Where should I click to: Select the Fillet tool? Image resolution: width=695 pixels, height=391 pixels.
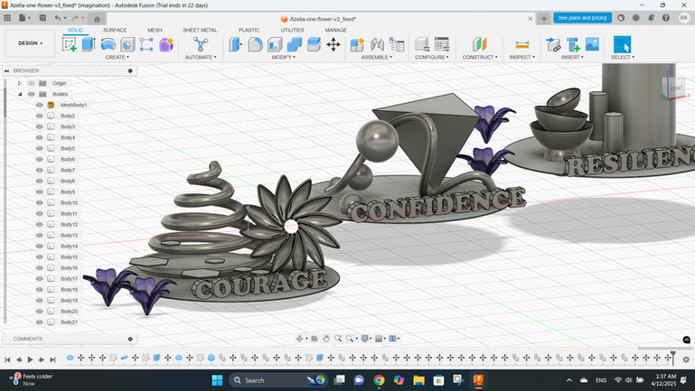(255, 44)
